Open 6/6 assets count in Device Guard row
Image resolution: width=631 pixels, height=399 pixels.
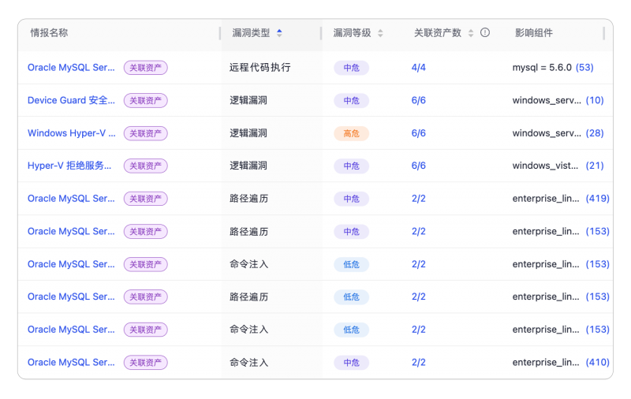(419, 100)
